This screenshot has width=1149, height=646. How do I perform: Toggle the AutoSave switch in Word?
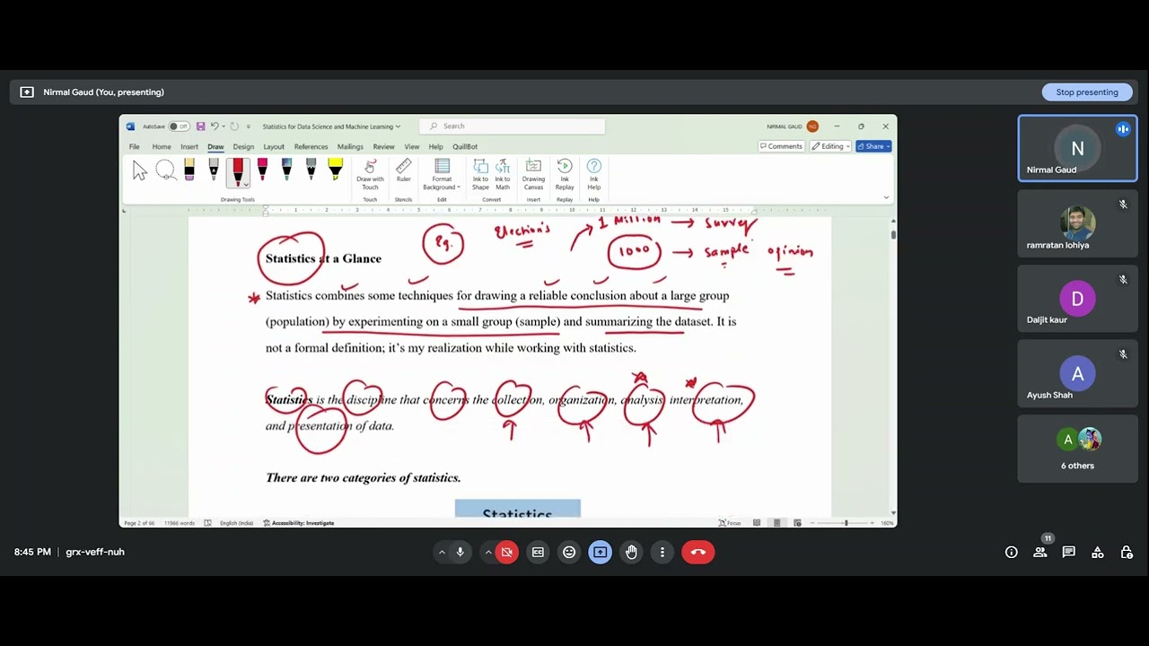coord(179,127)
